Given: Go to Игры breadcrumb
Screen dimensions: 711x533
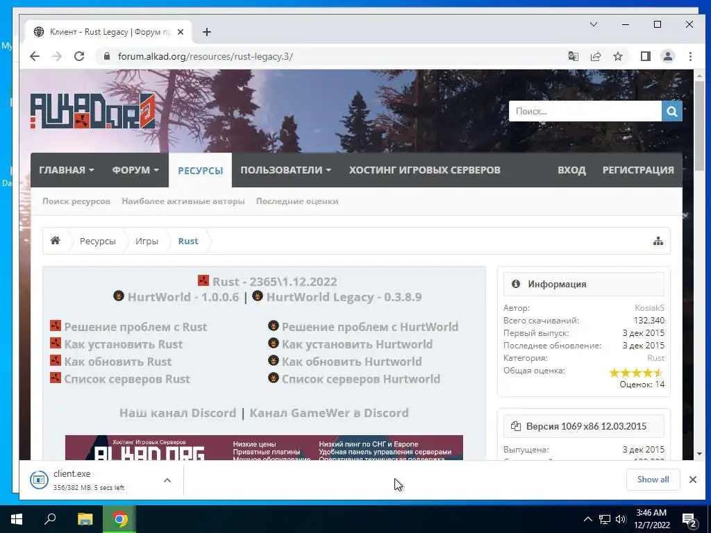Looking at the screenshot, I should (147, 241).
